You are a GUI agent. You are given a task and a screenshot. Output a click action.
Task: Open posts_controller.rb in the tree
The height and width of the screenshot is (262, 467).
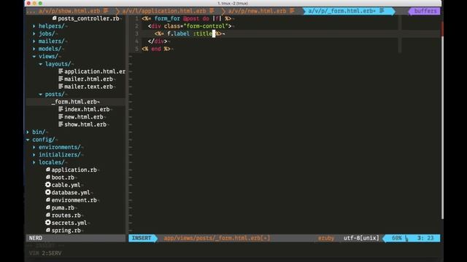click(88, 18)
